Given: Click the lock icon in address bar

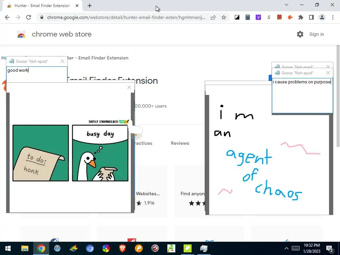Looking at the screenshot, I should pos(42,17).
